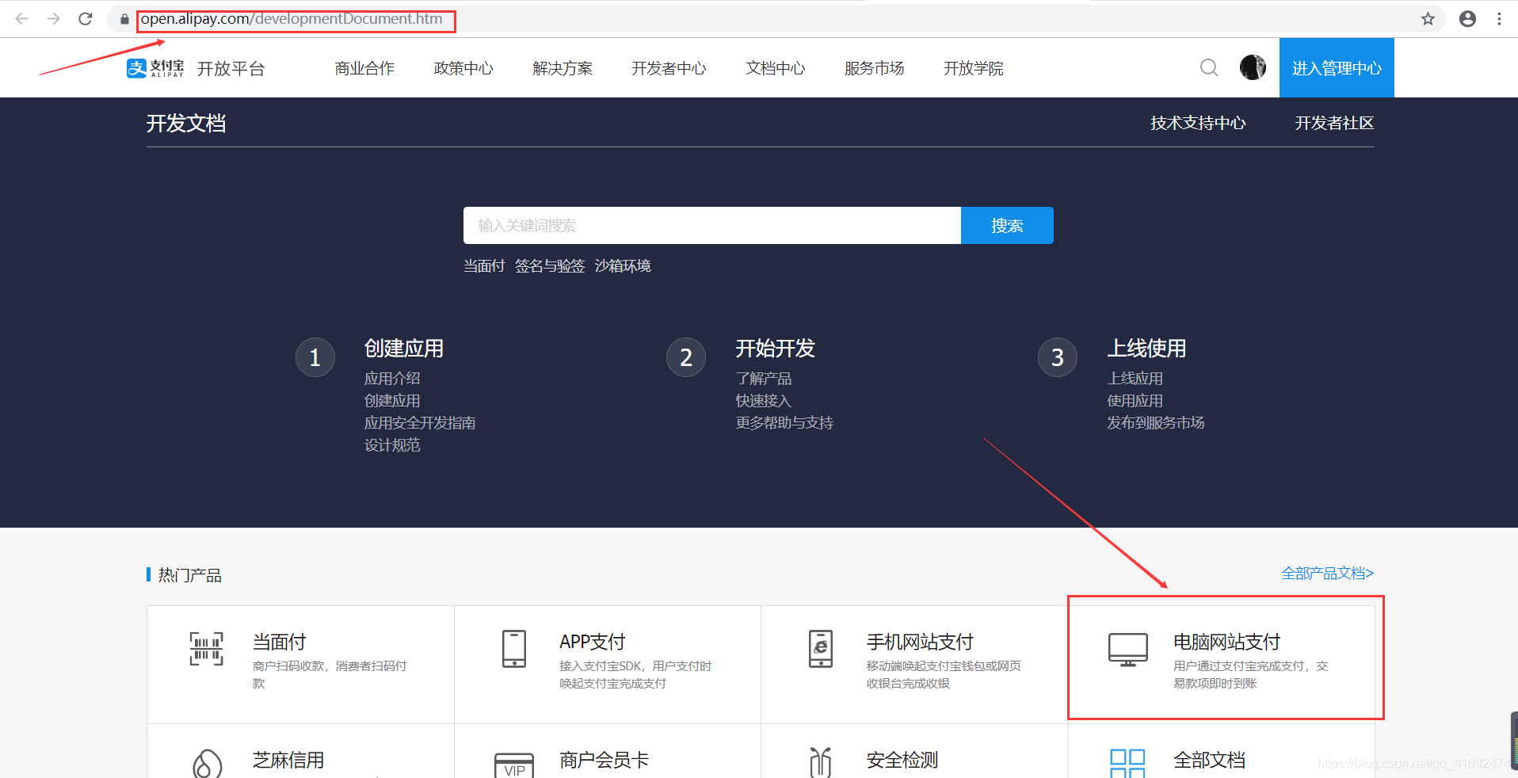Viewport: 1518px width, 778px height.
Task: Click the 创建应用 step 1 heading
Action: [404, 349]
